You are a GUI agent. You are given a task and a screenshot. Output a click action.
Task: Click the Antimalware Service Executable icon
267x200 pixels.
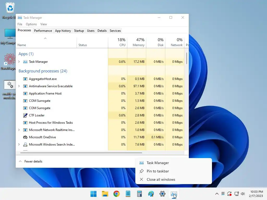[25, 86]
